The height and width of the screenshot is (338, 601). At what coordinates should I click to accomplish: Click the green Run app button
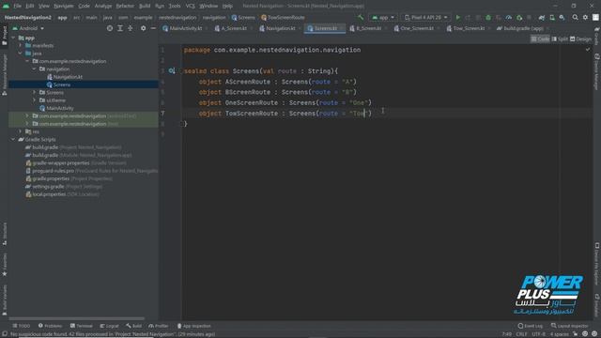click(457, 18)
